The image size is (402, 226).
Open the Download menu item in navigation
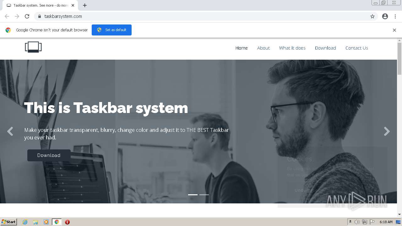pos(325,48)
